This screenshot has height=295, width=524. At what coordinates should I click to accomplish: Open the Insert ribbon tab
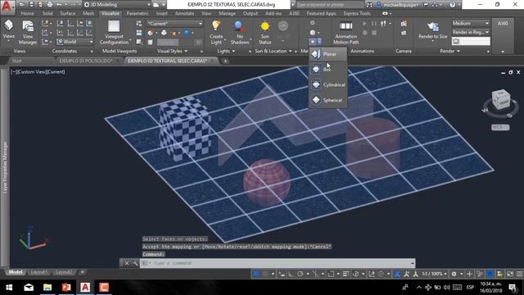[x=162, y=13]
